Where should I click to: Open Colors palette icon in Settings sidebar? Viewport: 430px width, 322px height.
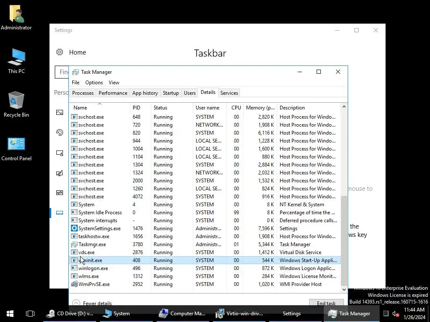click(x=60, y=132)
